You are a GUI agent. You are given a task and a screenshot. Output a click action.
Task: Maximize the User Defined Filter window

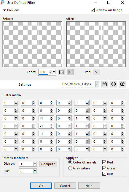(x=109, y=2)
